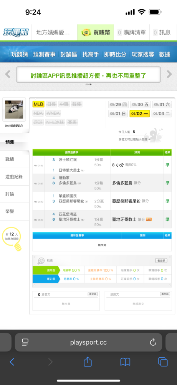The width and height of the screenshot is (177, 385).
Task: Choose date 06/01 日
Action: (x=118, y=114)
